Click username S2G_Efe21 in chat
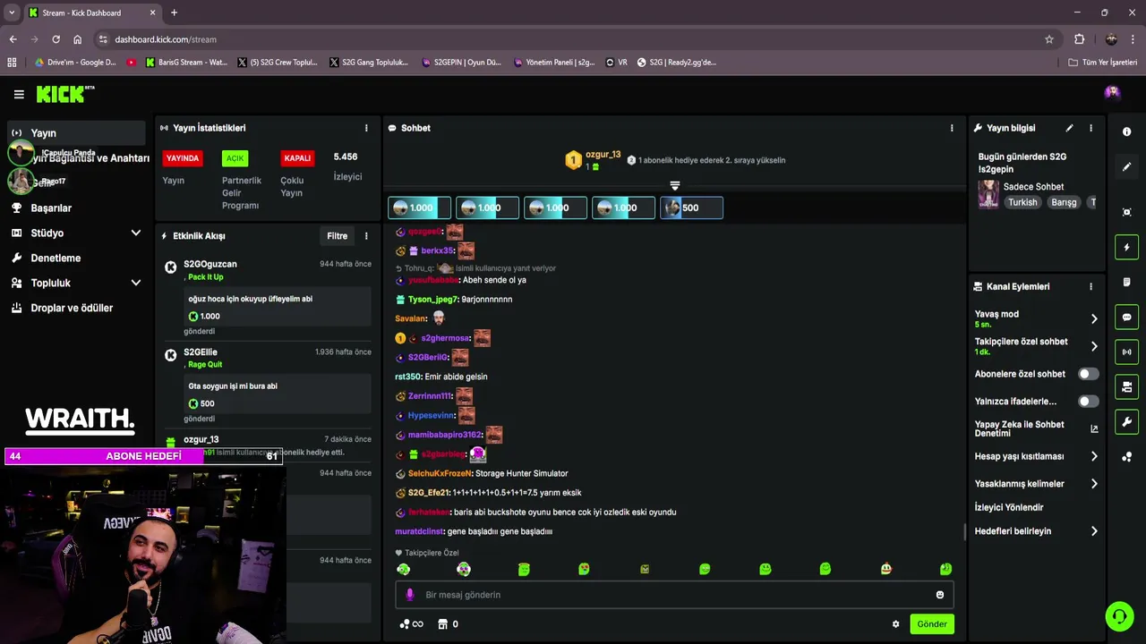1146x644 pixels. (429, 493)
